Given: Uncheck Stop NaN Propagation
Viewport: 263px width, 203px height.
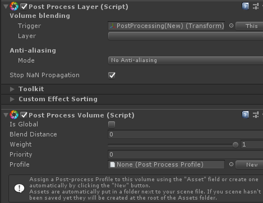Looking at the screenshot, I should (112, 75).
